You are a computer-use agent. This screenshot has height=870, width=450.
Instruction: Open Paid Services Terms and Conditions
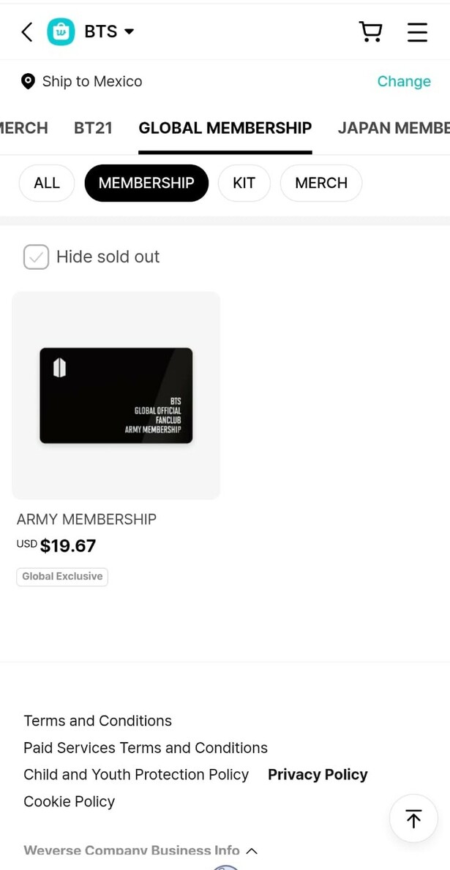pos(145,747)
